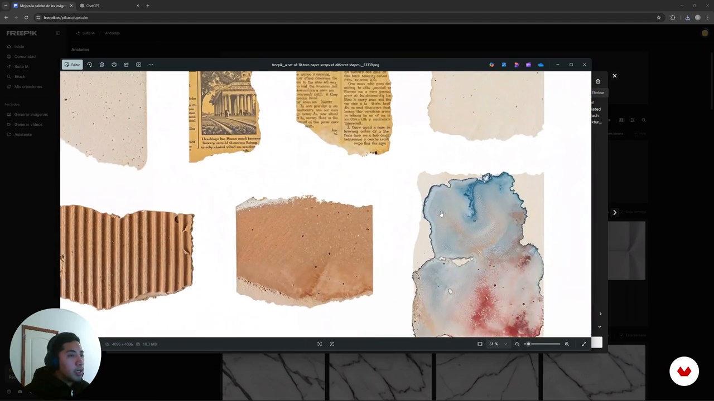Open the browser tab search dropdown arrow
This screenshot has height=401, width=714.
(6, 6)
